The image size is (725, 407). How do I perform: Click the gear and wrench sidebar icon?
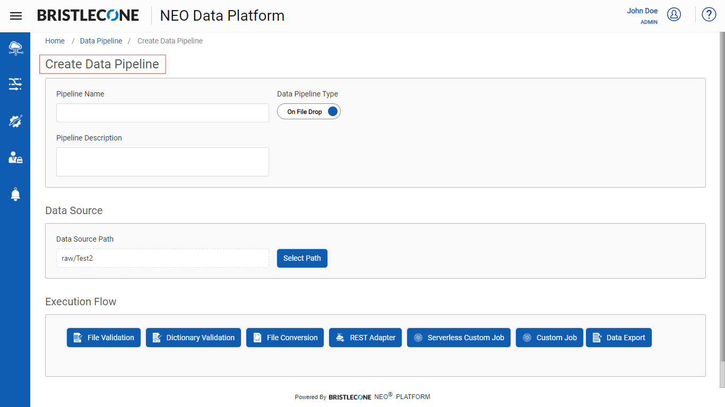(15, 121)
